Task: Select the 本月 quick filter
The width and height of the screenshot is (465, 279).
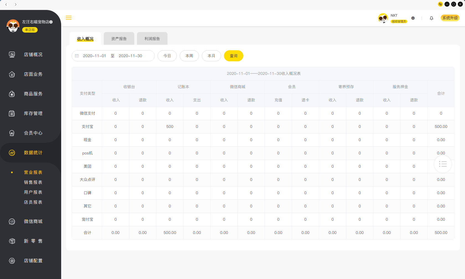Action: tap(211, 56)
